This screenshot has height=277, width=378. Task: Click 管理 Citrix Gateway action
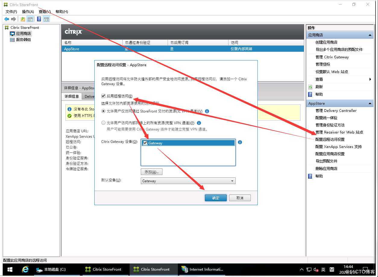click(x=332, y=57)
